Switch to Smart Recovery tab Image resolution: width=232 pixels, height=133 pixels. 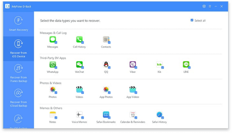[x=18, y=24]
